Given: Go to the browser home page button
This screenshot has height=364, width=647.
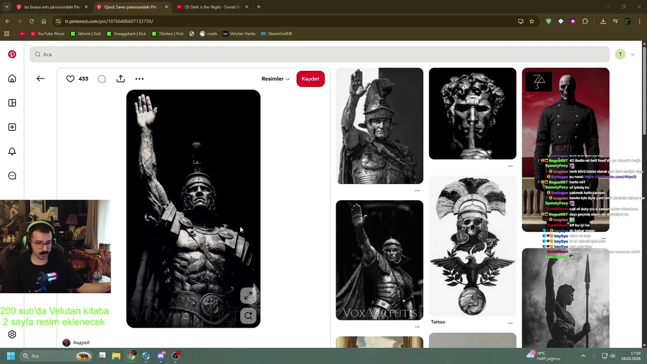Looking at the screenshot, I should click(x=43, y=21).
